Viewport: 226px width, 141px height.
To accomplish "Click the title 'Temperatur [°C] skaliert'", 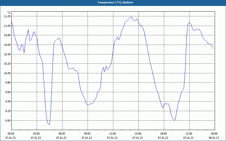I will 115,3.
